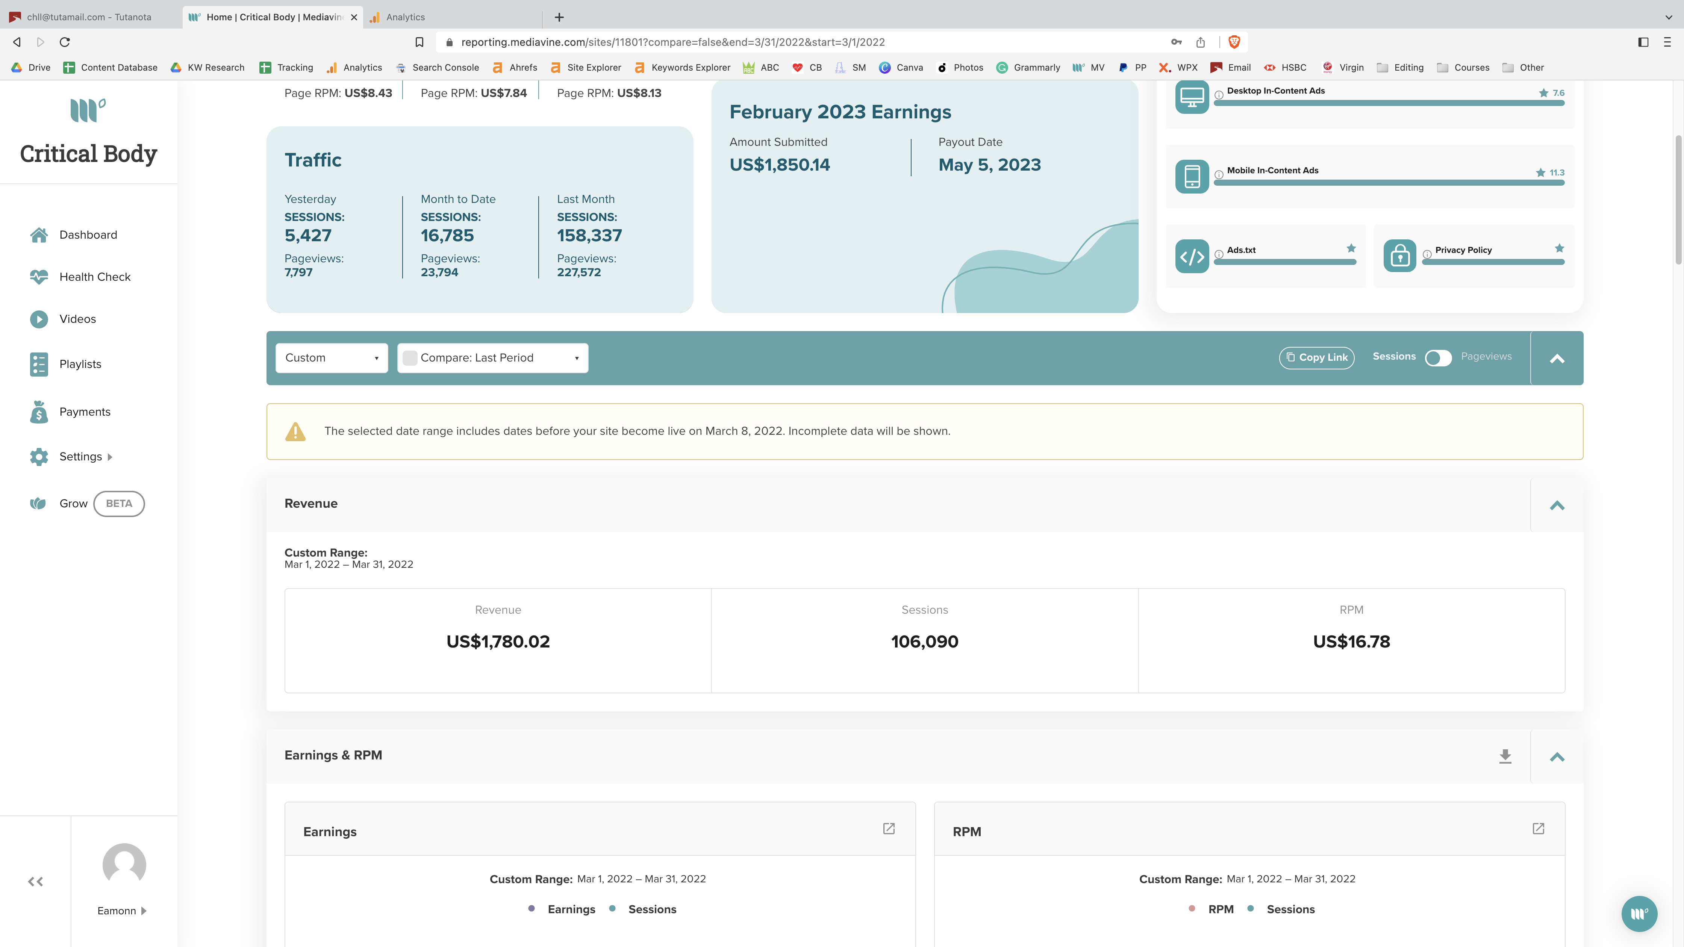Open the Playlists list icon in sidebar
Screen dimensions: 1684x947
click(39, 365)
